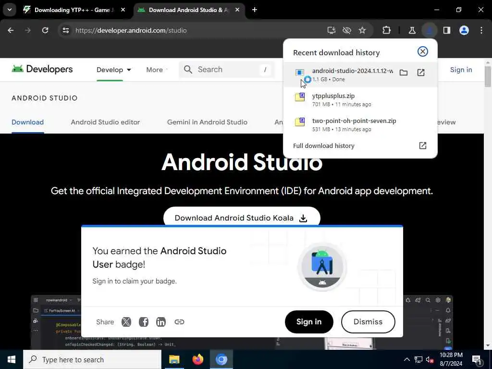Viewport: 492px width, 369px height.
Task: Open File Explorer from taskbar
Action: (x=174, y=359)
